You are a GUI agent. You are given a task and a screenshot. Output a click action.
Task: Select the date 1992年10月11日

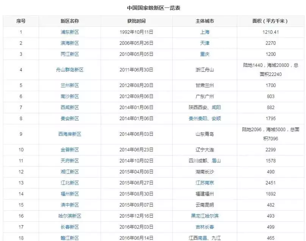pos(136,32)
